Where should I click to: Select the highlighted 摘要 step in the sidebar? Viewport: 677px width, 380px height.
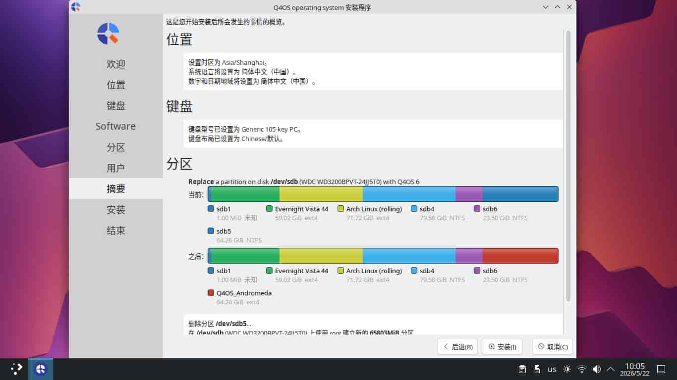pyautogui.click(x=116, y=189)
